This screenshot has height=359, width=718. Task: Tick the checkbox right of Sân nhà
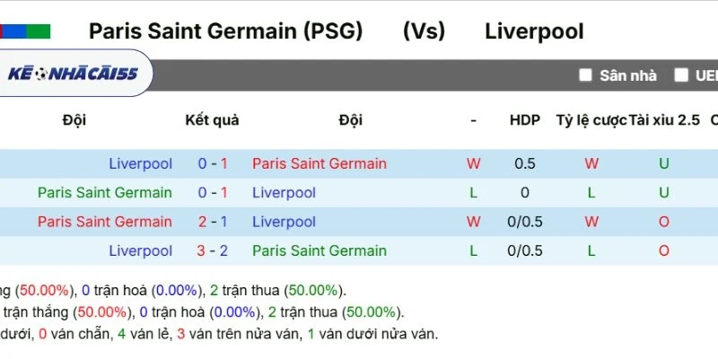(x=682, y=75)
